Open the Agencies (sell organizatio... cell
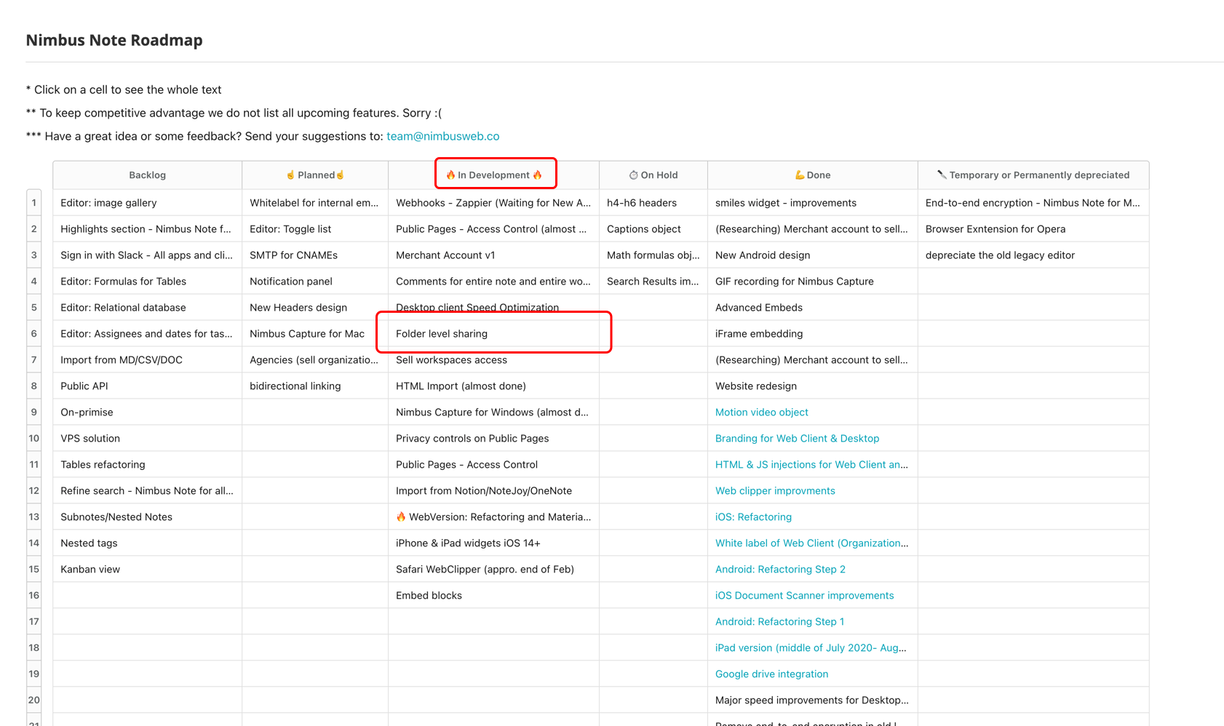This screenshot has height=726, width=1224. [x=315, y=360]
